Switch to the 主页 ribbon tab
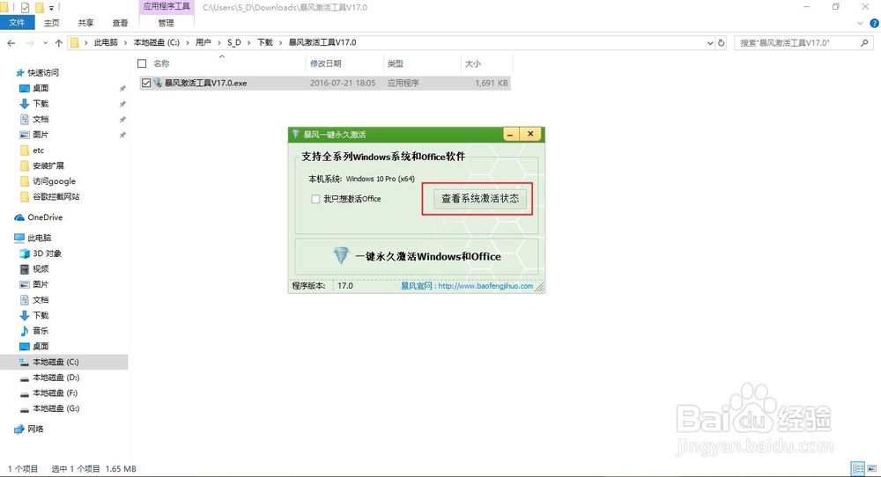 52,23
